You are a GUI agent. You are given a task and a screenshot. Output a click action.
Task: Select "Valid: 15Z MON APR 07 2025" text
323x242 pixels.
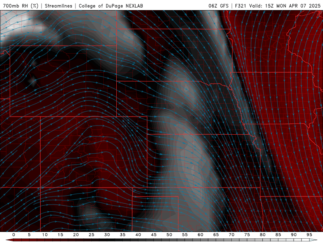[285, 6]
